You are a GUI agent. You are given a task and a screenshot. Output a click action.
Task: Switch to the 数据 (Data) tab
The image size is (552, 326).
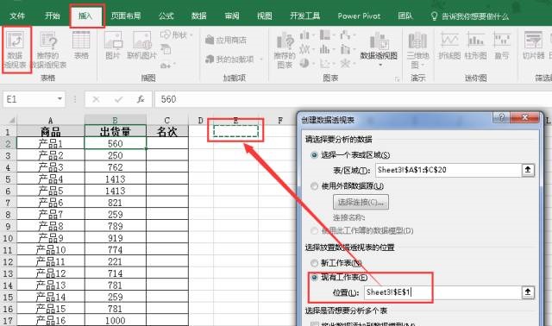pyautogui.click(x=199, y=16)
